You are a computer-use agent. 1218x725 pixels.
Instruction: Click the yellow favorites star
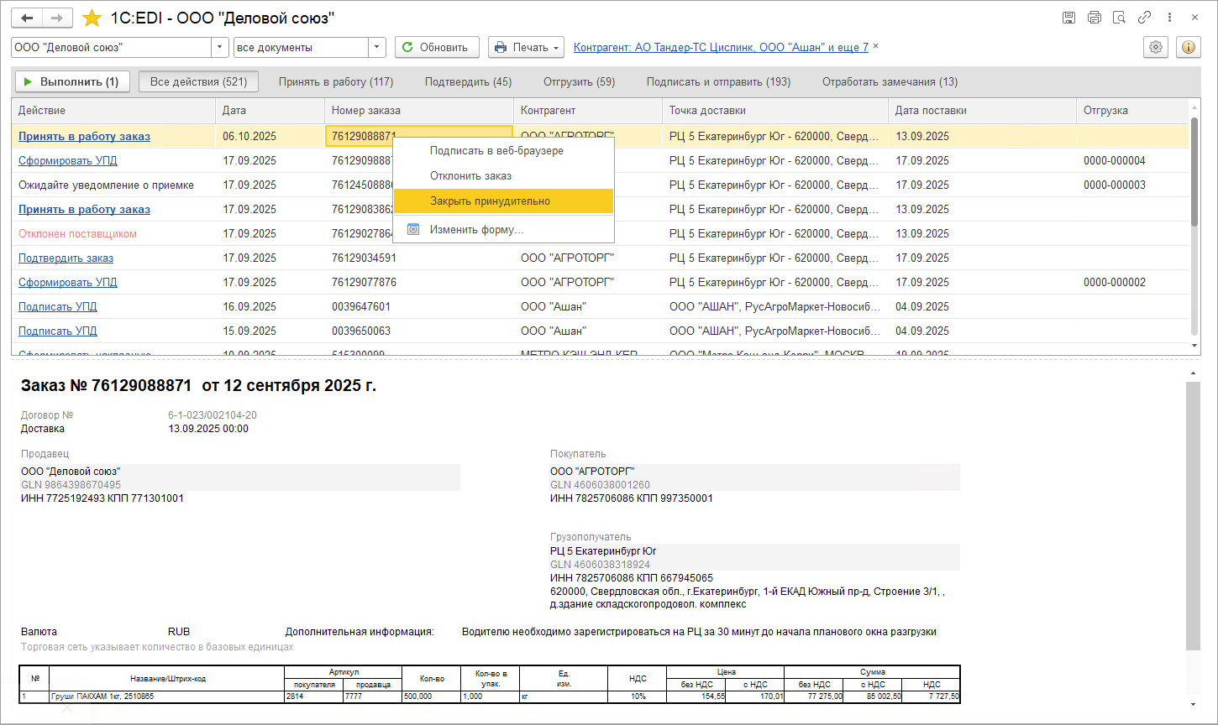pyautogui.click(x=92, y=18)
